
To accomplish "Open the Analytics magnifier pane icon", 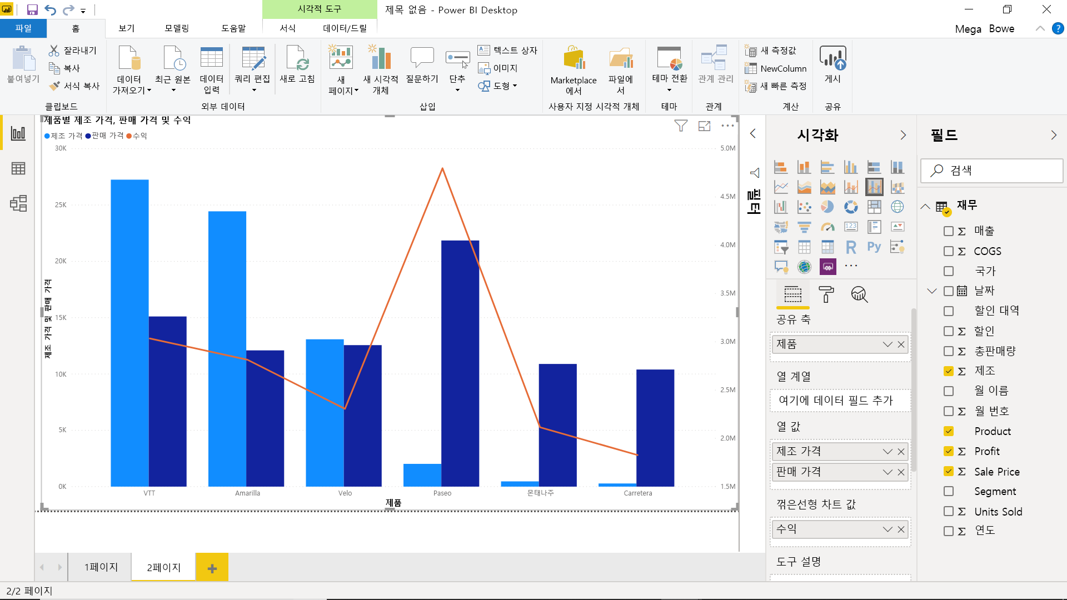I will (x=859, y=294).
